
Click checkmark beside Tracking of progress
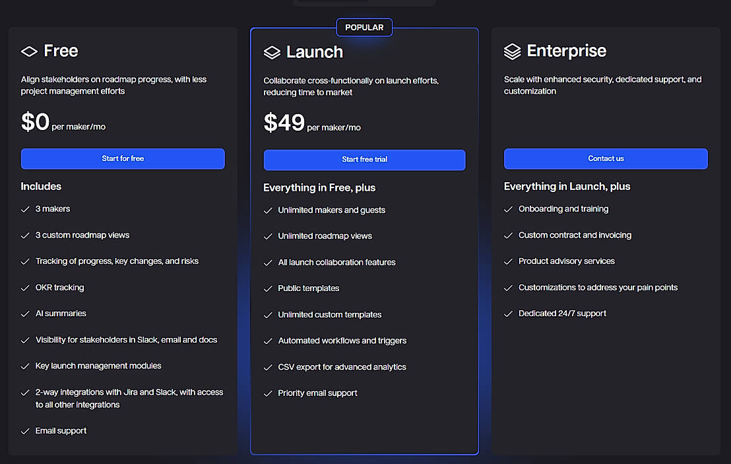click(25, 261)
